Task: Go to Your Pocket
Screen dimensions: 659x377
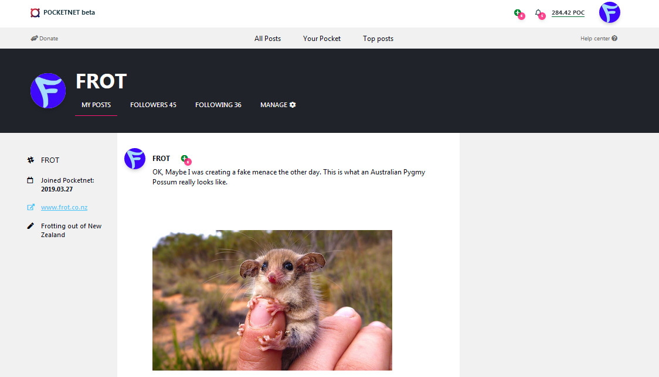Action: pyautogui.click(x=321, y=39)
